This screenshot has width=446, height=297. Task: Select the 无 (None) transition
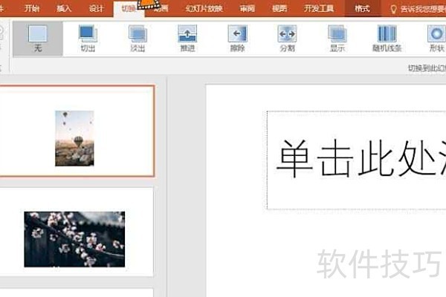click(38, 39)
